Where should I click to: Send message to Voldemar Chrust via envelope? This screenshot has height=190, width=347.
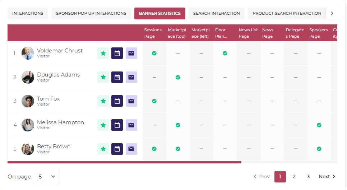click(x=131, y=53)
